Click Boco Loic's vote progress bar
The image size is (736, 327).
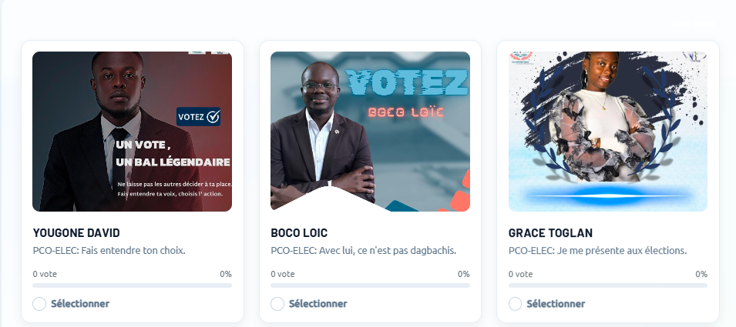370,285
